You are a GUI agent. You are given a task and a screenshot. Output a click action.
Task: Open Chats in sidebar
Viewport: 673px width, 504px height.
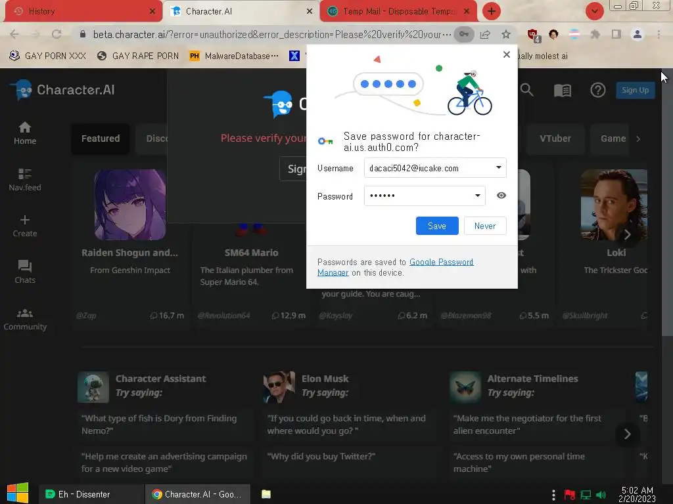click(x=25, y=272)
